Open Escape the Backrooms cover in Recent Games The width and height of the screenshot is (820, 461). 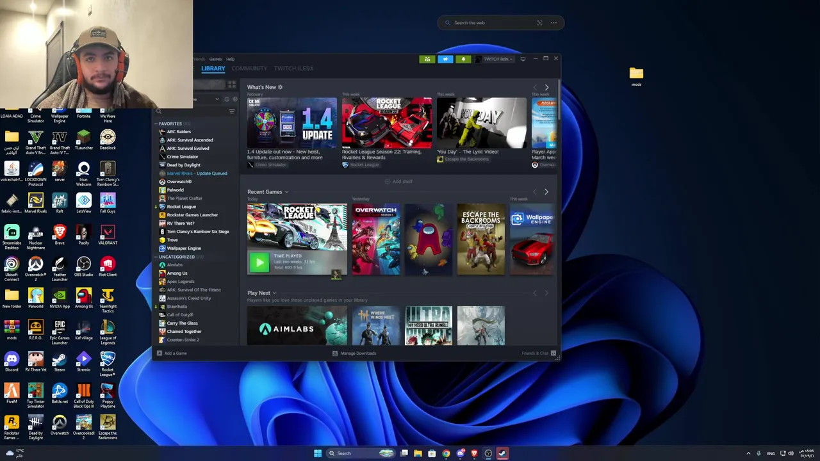click(480, 239)
